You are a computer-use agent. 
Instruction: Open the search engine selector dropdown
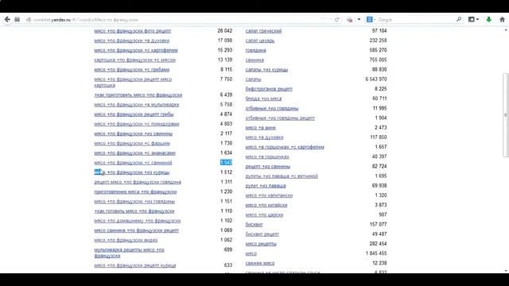point(371,19)
